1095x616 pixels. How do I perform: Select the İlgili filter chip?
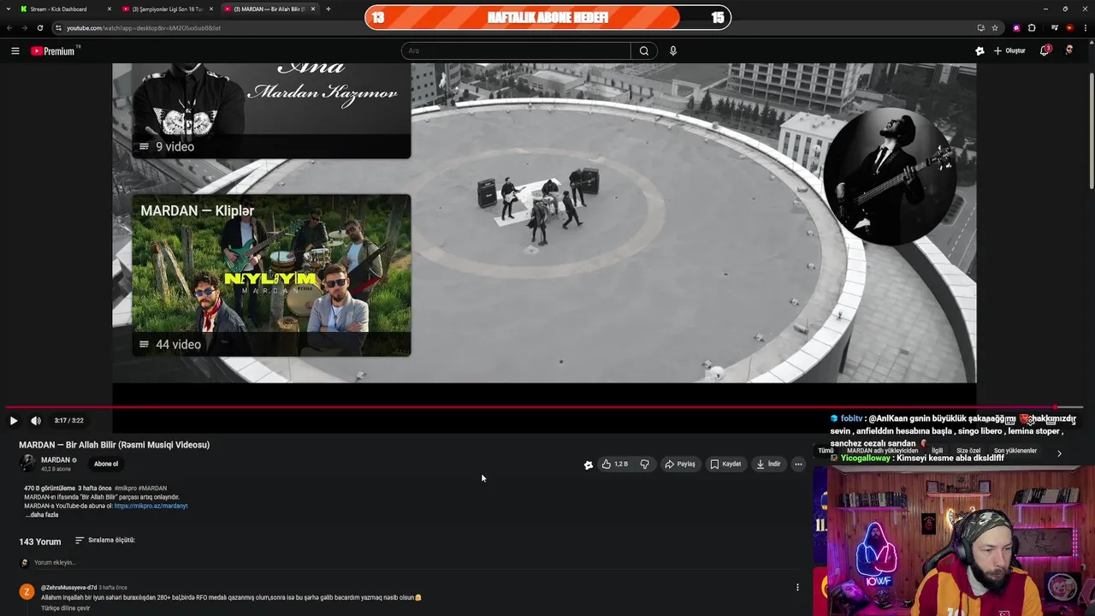click(x=938, y=451)
